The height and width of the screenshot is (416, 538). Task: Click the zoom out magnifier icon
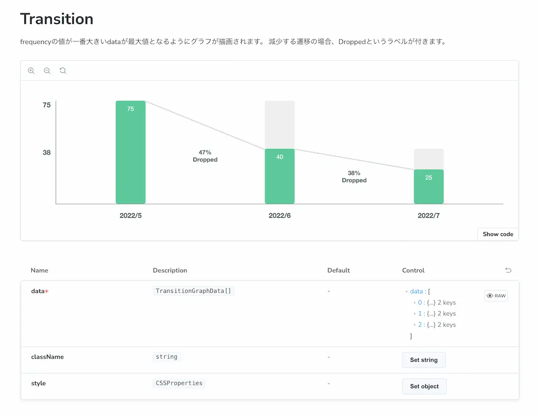pos(47,71)
